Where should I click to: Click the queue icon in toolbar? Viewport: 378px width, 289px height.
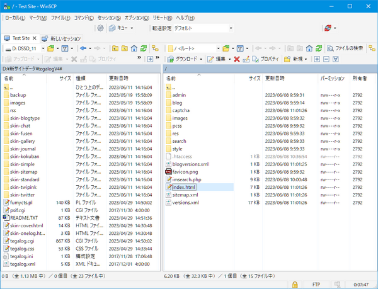pos(112,28)
